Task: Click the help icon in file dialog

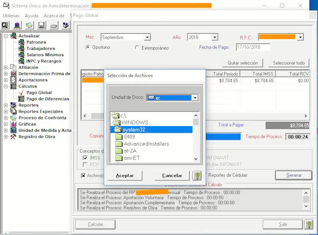Action: click(x=197, y=175)
